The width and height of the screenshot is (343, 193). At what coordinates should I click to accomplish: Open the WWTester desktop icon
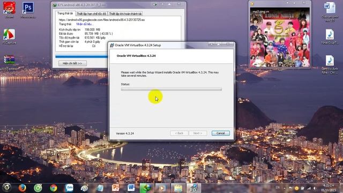coord(9,63)
